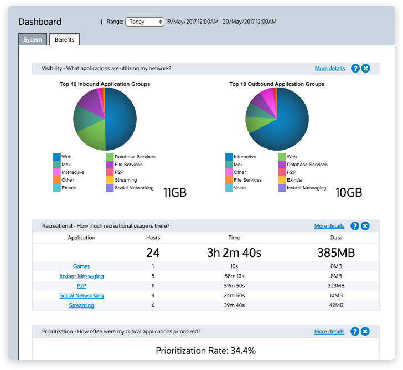
Task: Close the Visibility panel with X icon
Action: tap(365, 69)
